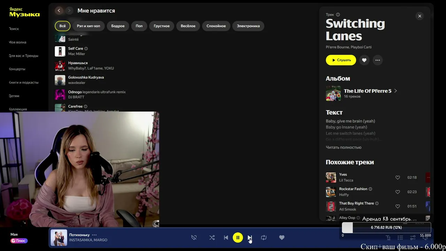Open MARGO artist from the player bar
The width and height of the screenshot is (446, 251).
point(101,240)
